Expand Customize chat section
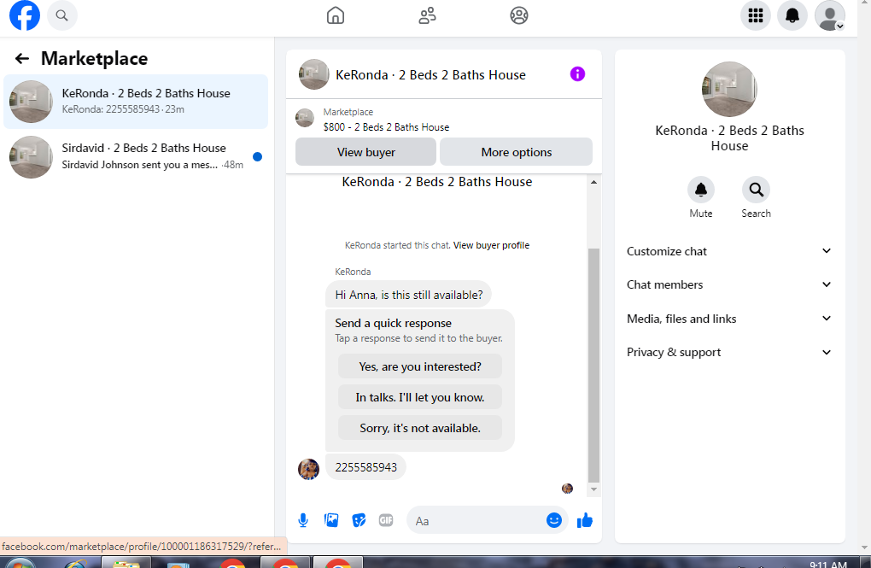Image resolution: width=871 pixels, height=568 pixels. 728,251
